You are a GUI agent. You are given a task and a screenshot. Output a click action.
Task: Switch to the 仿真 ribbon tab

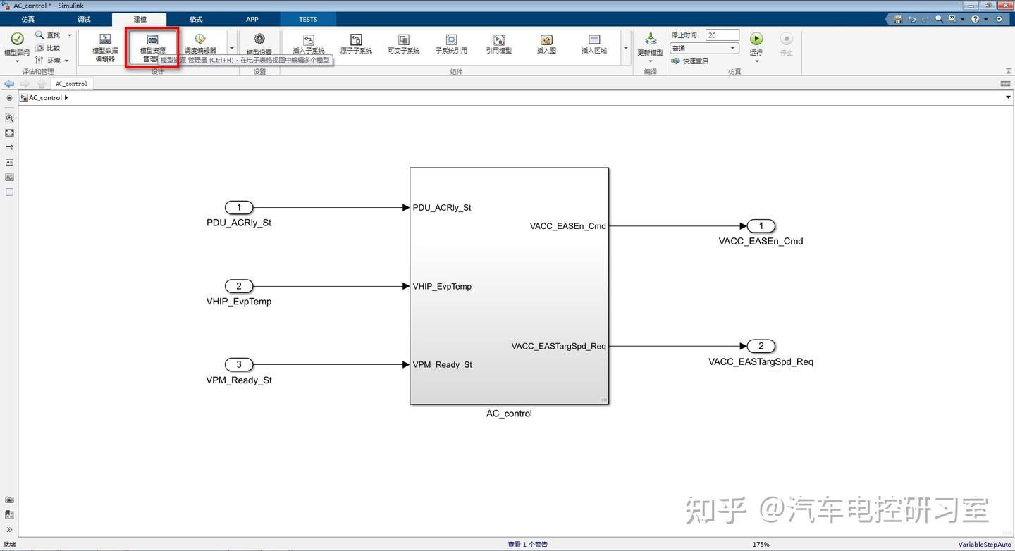tap(27, 19)
